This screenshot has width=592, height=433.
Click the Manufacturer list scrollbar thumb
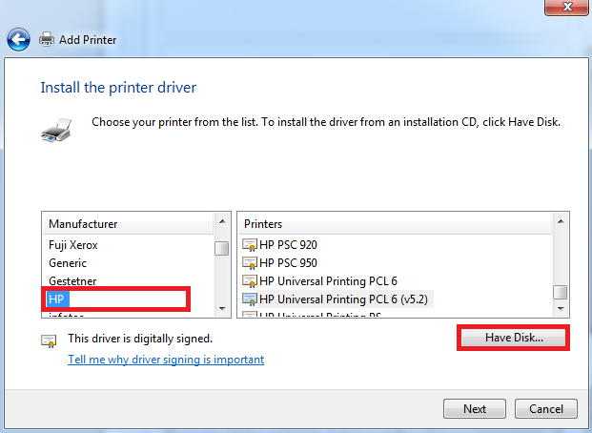point(221,248)
